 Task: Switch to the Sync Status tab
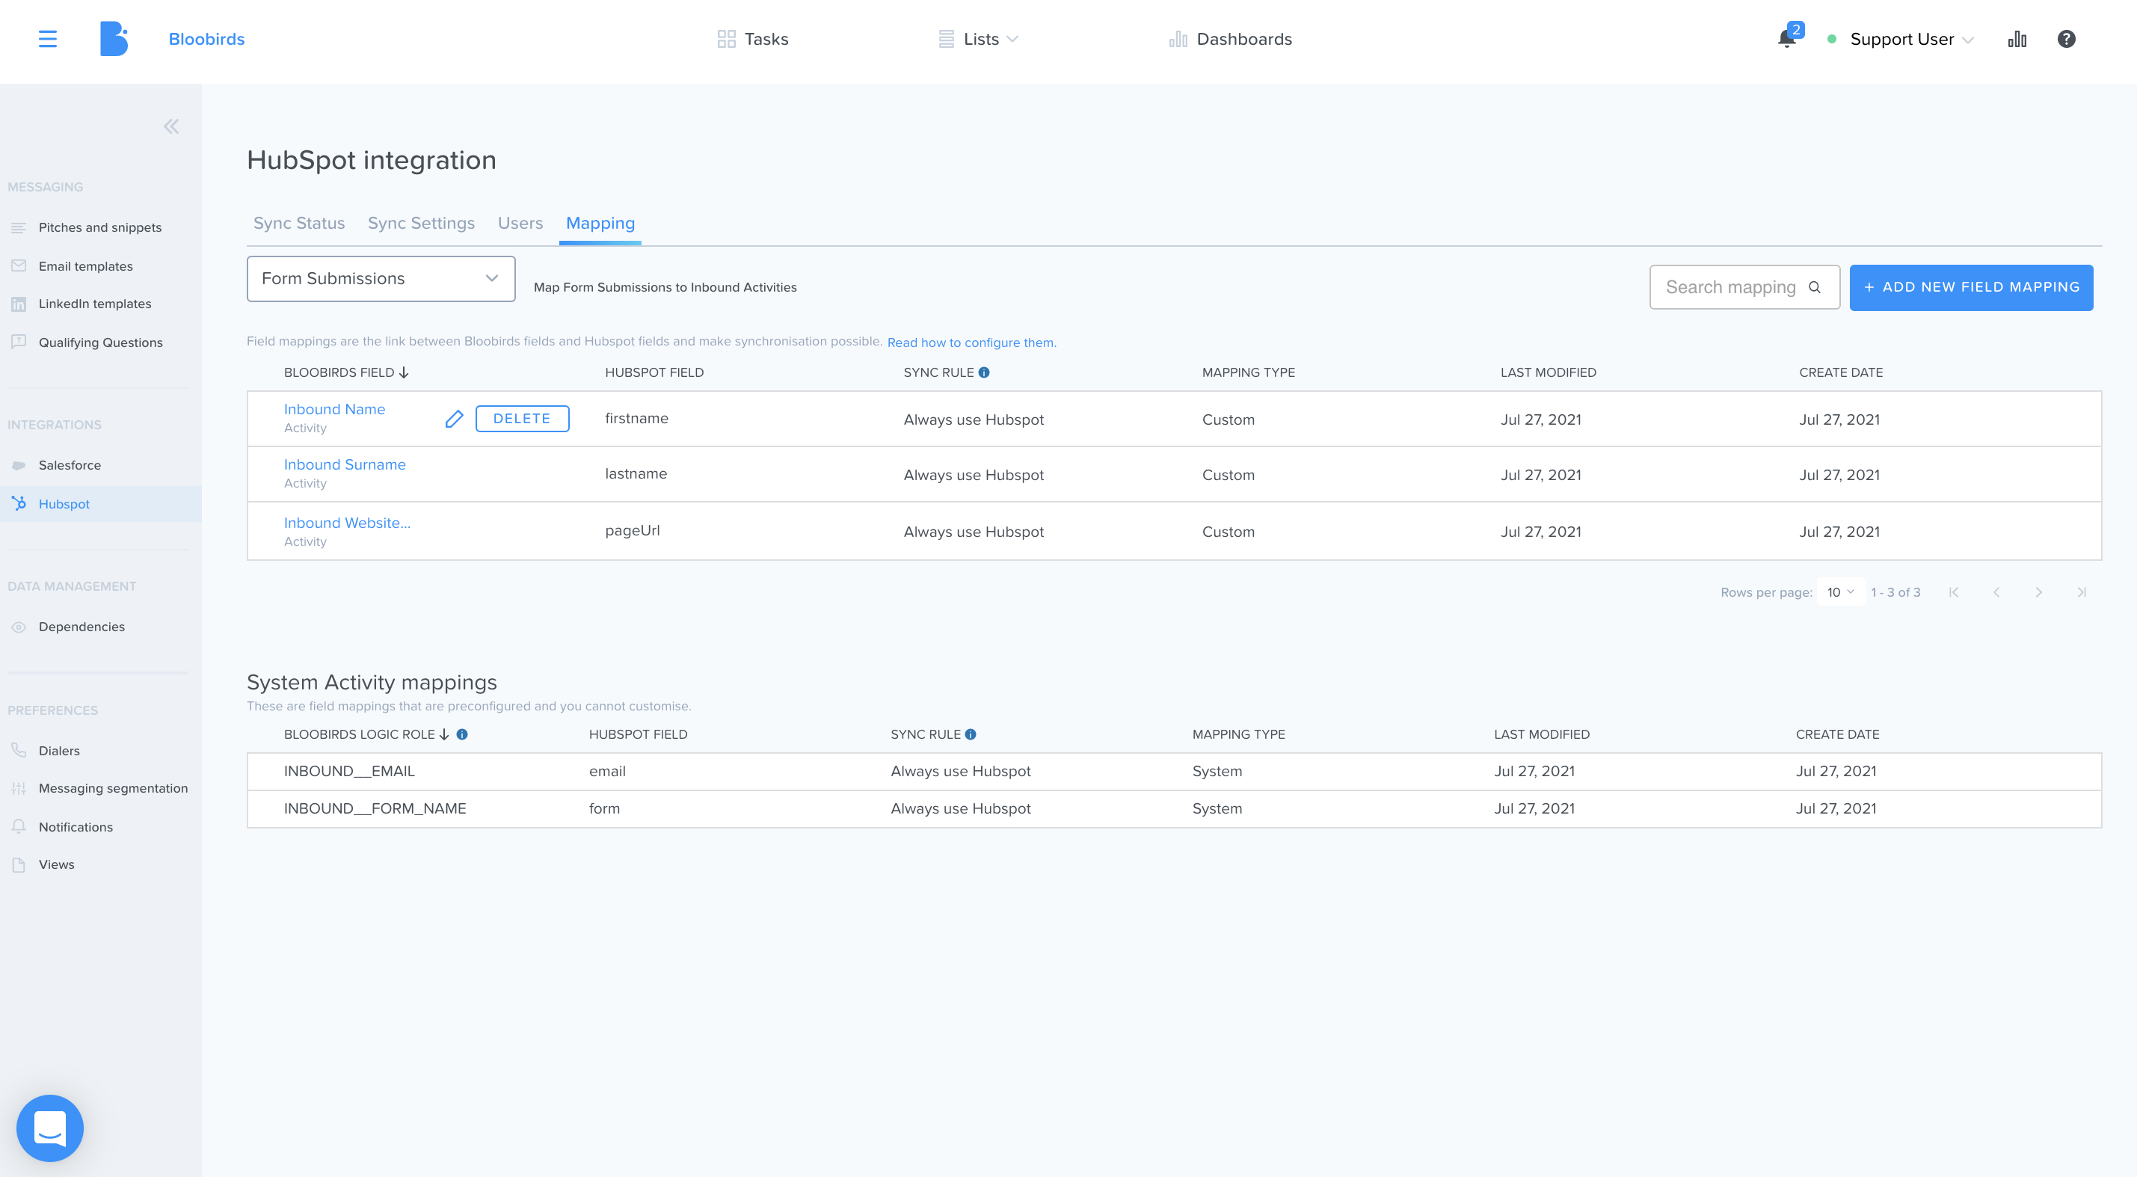tap(298, 223)
